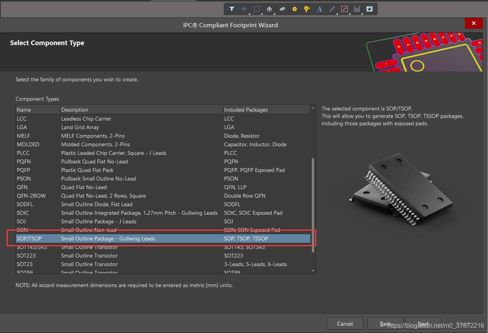
Task: Open dropdown arrow on align tool
Action: pyautogui.click(x=274, y=14)
